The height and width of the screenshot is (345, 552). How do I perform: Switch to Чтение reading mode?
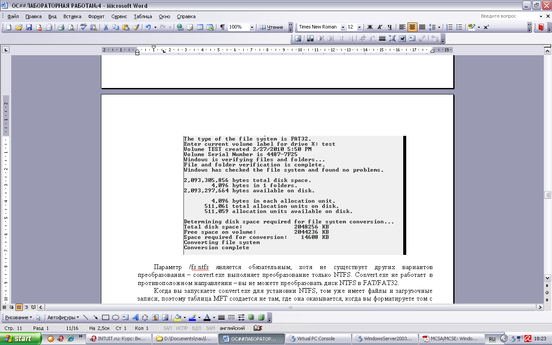pos(272,27)
